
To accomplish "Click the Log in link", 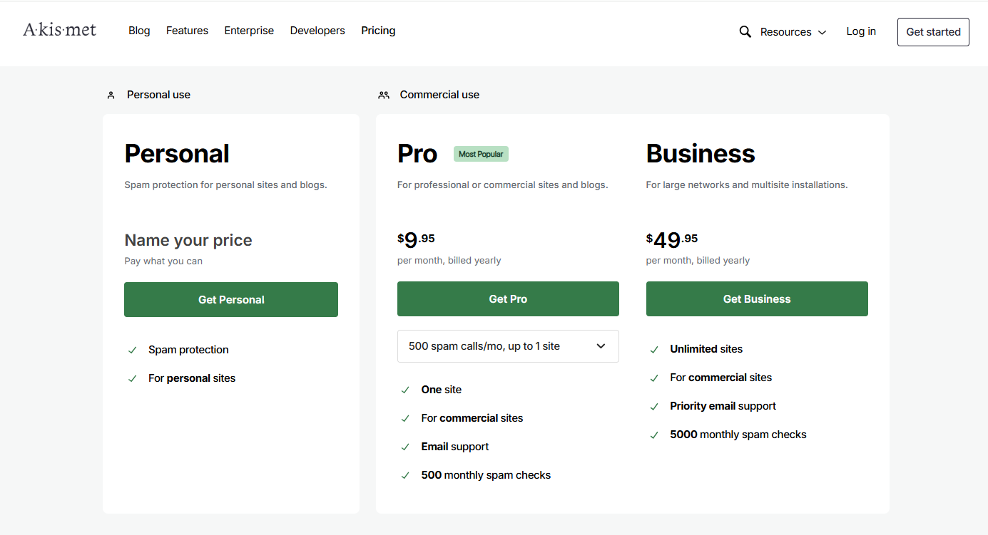I will pos(861,31).
